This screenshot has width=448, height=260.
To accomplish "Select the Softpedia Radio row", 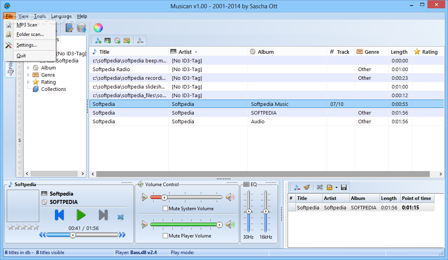I will pyautogui.click(x=267, y=69).
